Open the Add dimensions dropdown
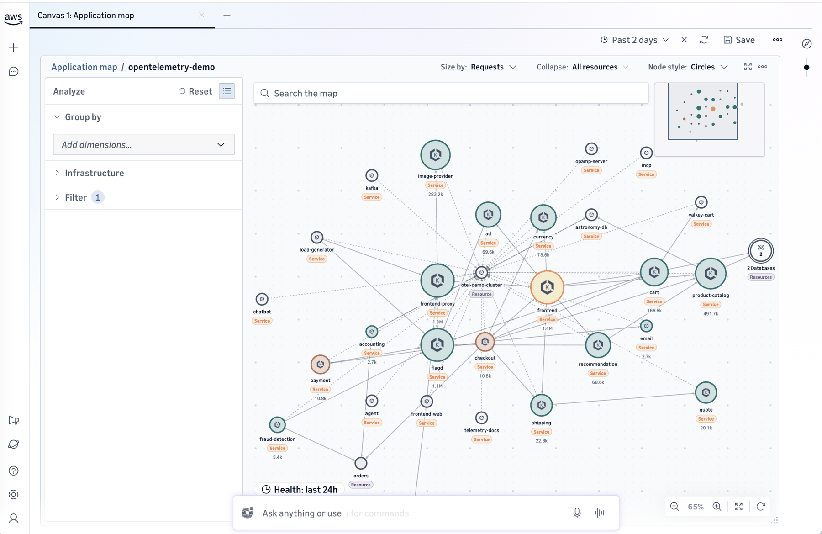 [144, 144]
